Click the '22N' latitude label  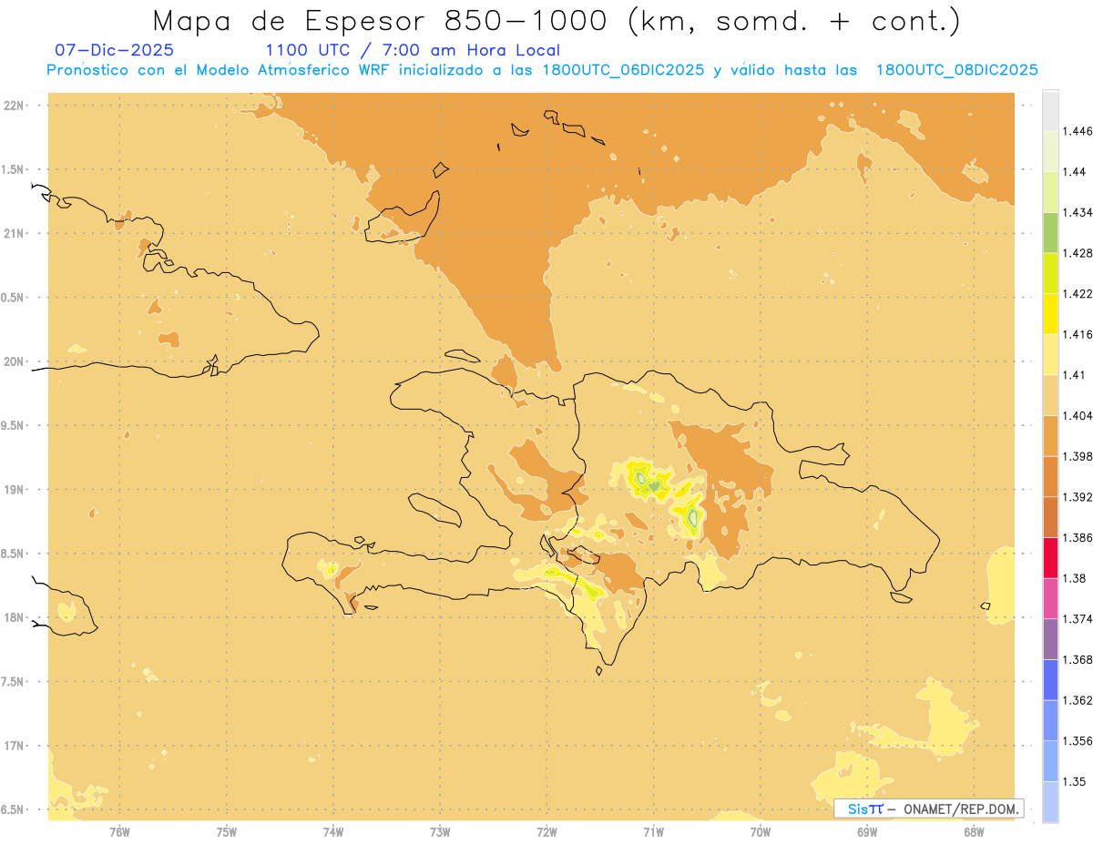(14, 106)
